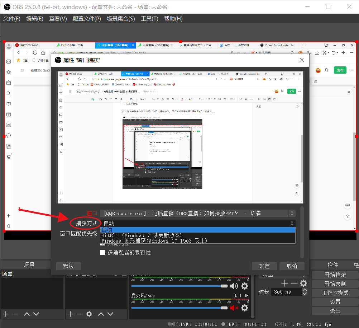Open the 工具(T) menu

tap(149, 19)
